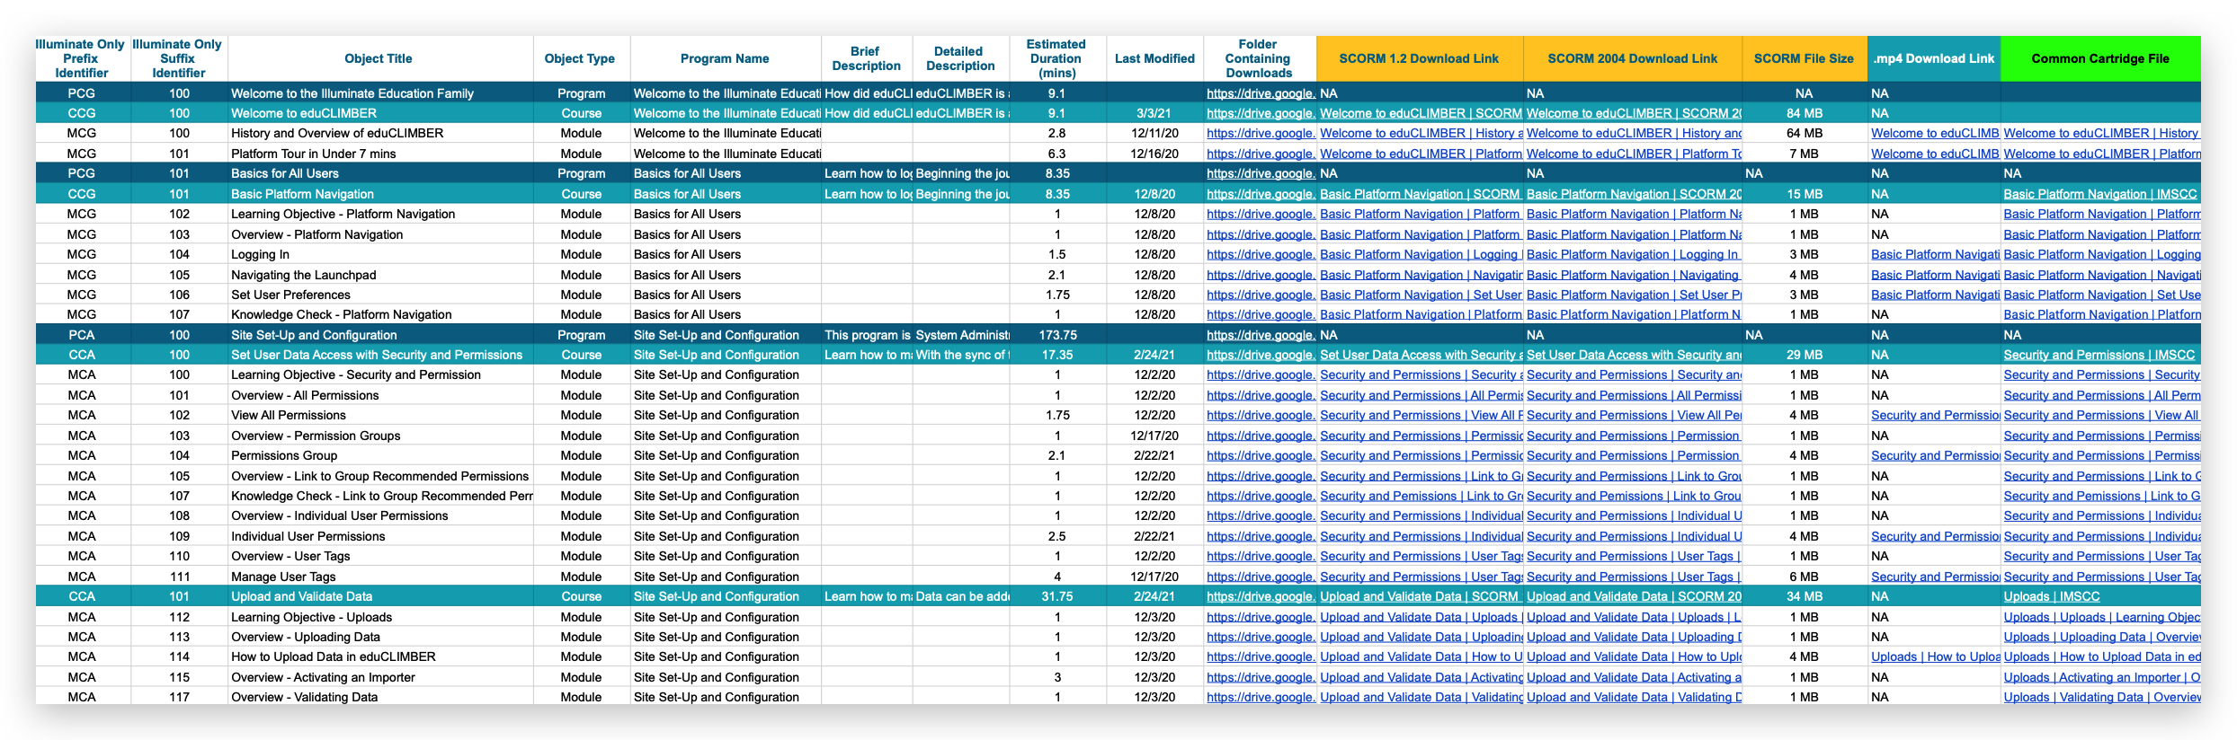
Task: Select the 'Object Title' column header
Action: point(379,58)
